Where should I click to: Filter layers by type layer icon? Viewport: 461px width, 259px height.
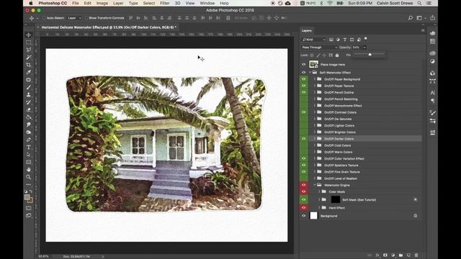coord(345,40)
